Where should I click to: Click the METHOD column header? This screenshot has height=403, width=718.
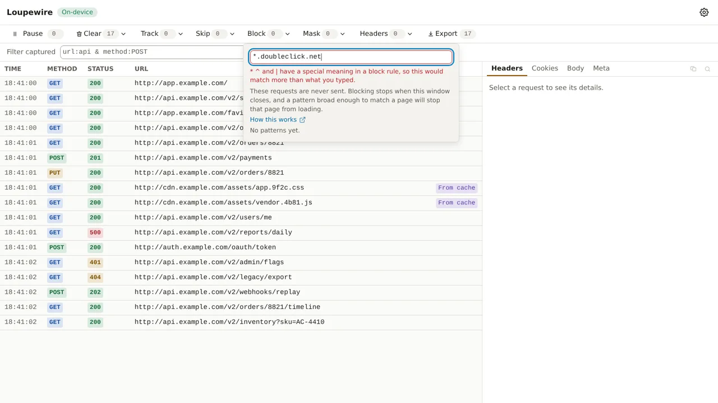click(62, 69)
